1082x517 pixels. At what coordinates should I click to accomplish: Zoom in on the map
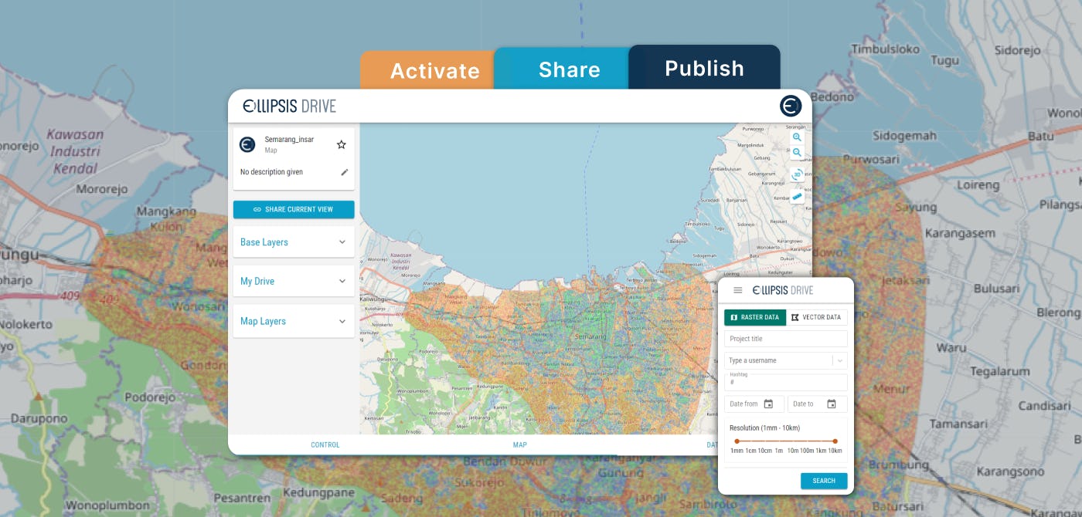[797, 137]
